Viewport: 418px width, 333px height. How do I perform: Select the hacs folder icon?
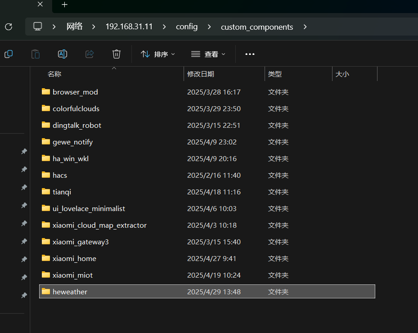46,175
